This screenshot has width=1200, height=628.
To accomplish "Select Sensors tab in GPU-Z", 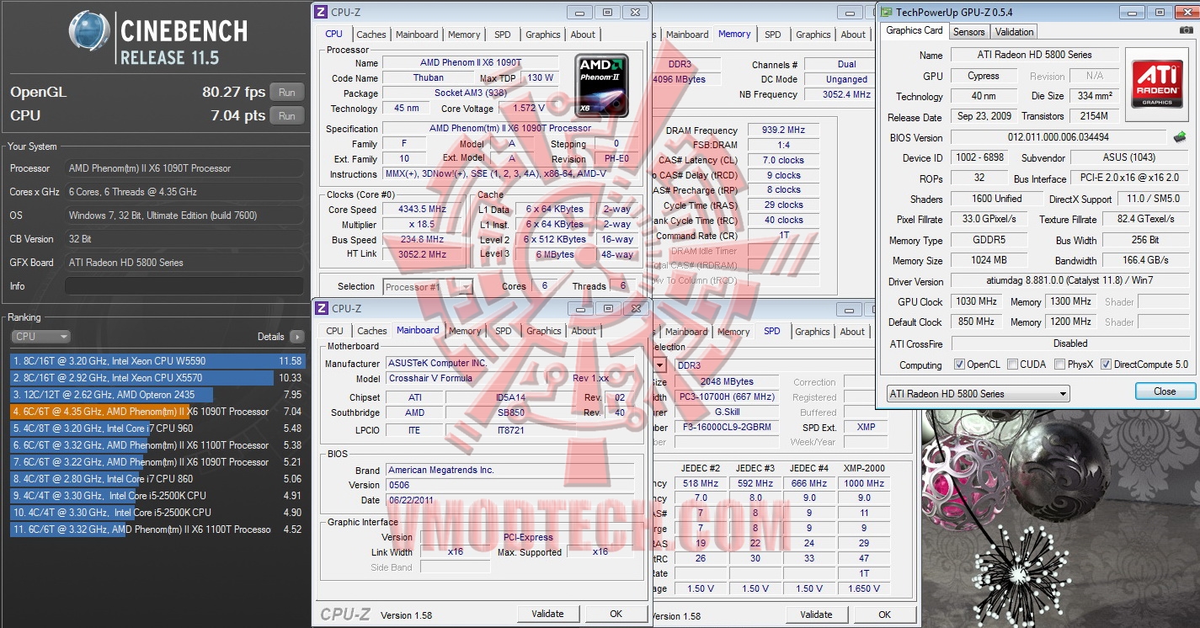I will point(969,32).
